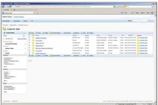Toggle the Dynamic View checkbox
Viewport: 158px width, 105px height.
pyautogui.click(x=5, y=39)
